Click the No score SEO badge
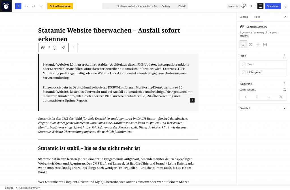The width and height of the screenshot is (290, 190). [x=233, y=6]
